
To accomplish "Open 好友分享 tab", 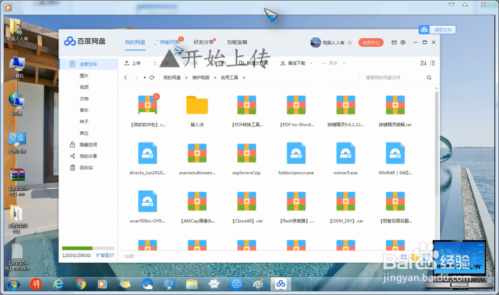I will point(203,42).
